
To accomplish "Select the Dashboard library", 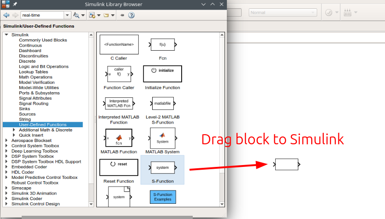I will (30, 51).
